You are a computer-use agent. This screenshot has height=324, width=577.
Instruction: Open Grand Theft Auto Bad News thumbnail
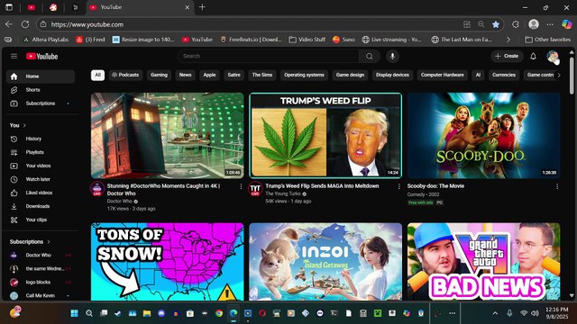click(483, 262)
